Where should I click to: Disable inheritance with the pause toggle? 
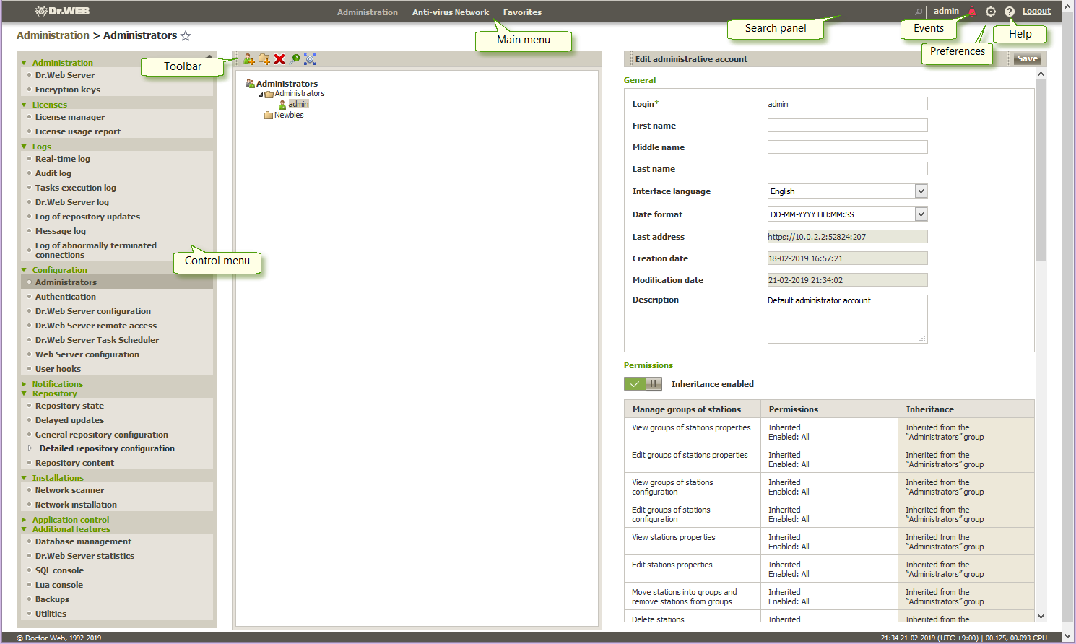[653, 384]
